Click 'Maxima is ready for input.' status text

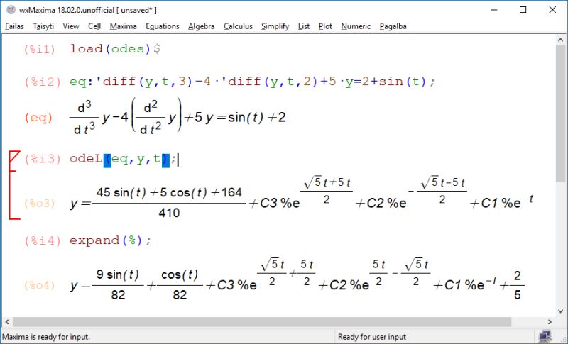coord(46,337)
